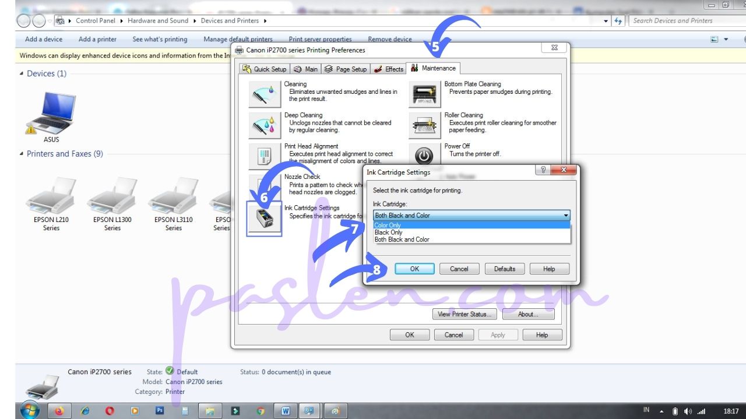
Task: Open the Ink Cartridge dropdown combo box
Action: 471,216
